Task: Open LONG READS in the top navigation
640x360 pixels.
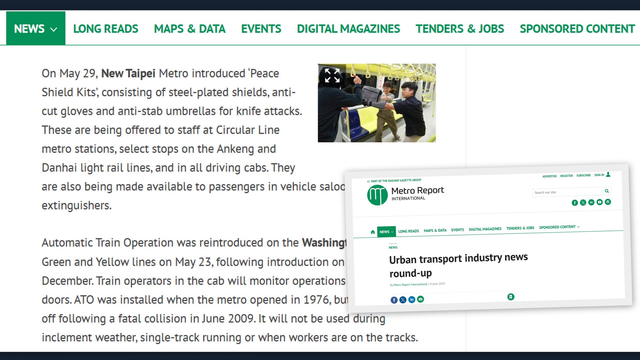Action: [106, 29]
